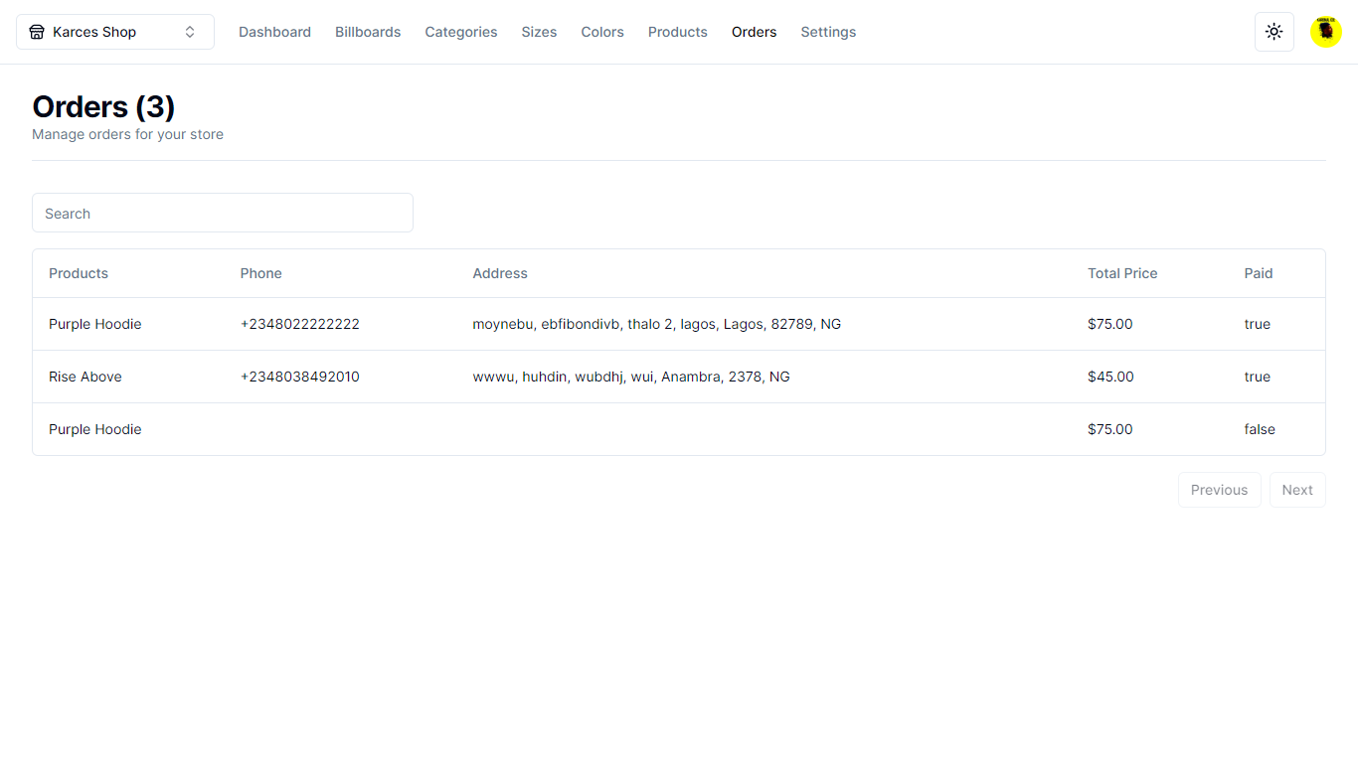
Task: Click the true Paid status for Rise Above
Action: pyautogui.click(x=1257, y=377)
